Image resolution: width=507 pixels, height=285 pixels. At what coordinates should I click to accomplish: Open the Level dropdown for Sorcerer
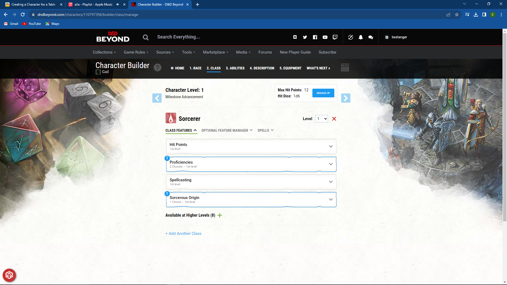[x=321, y=119]
